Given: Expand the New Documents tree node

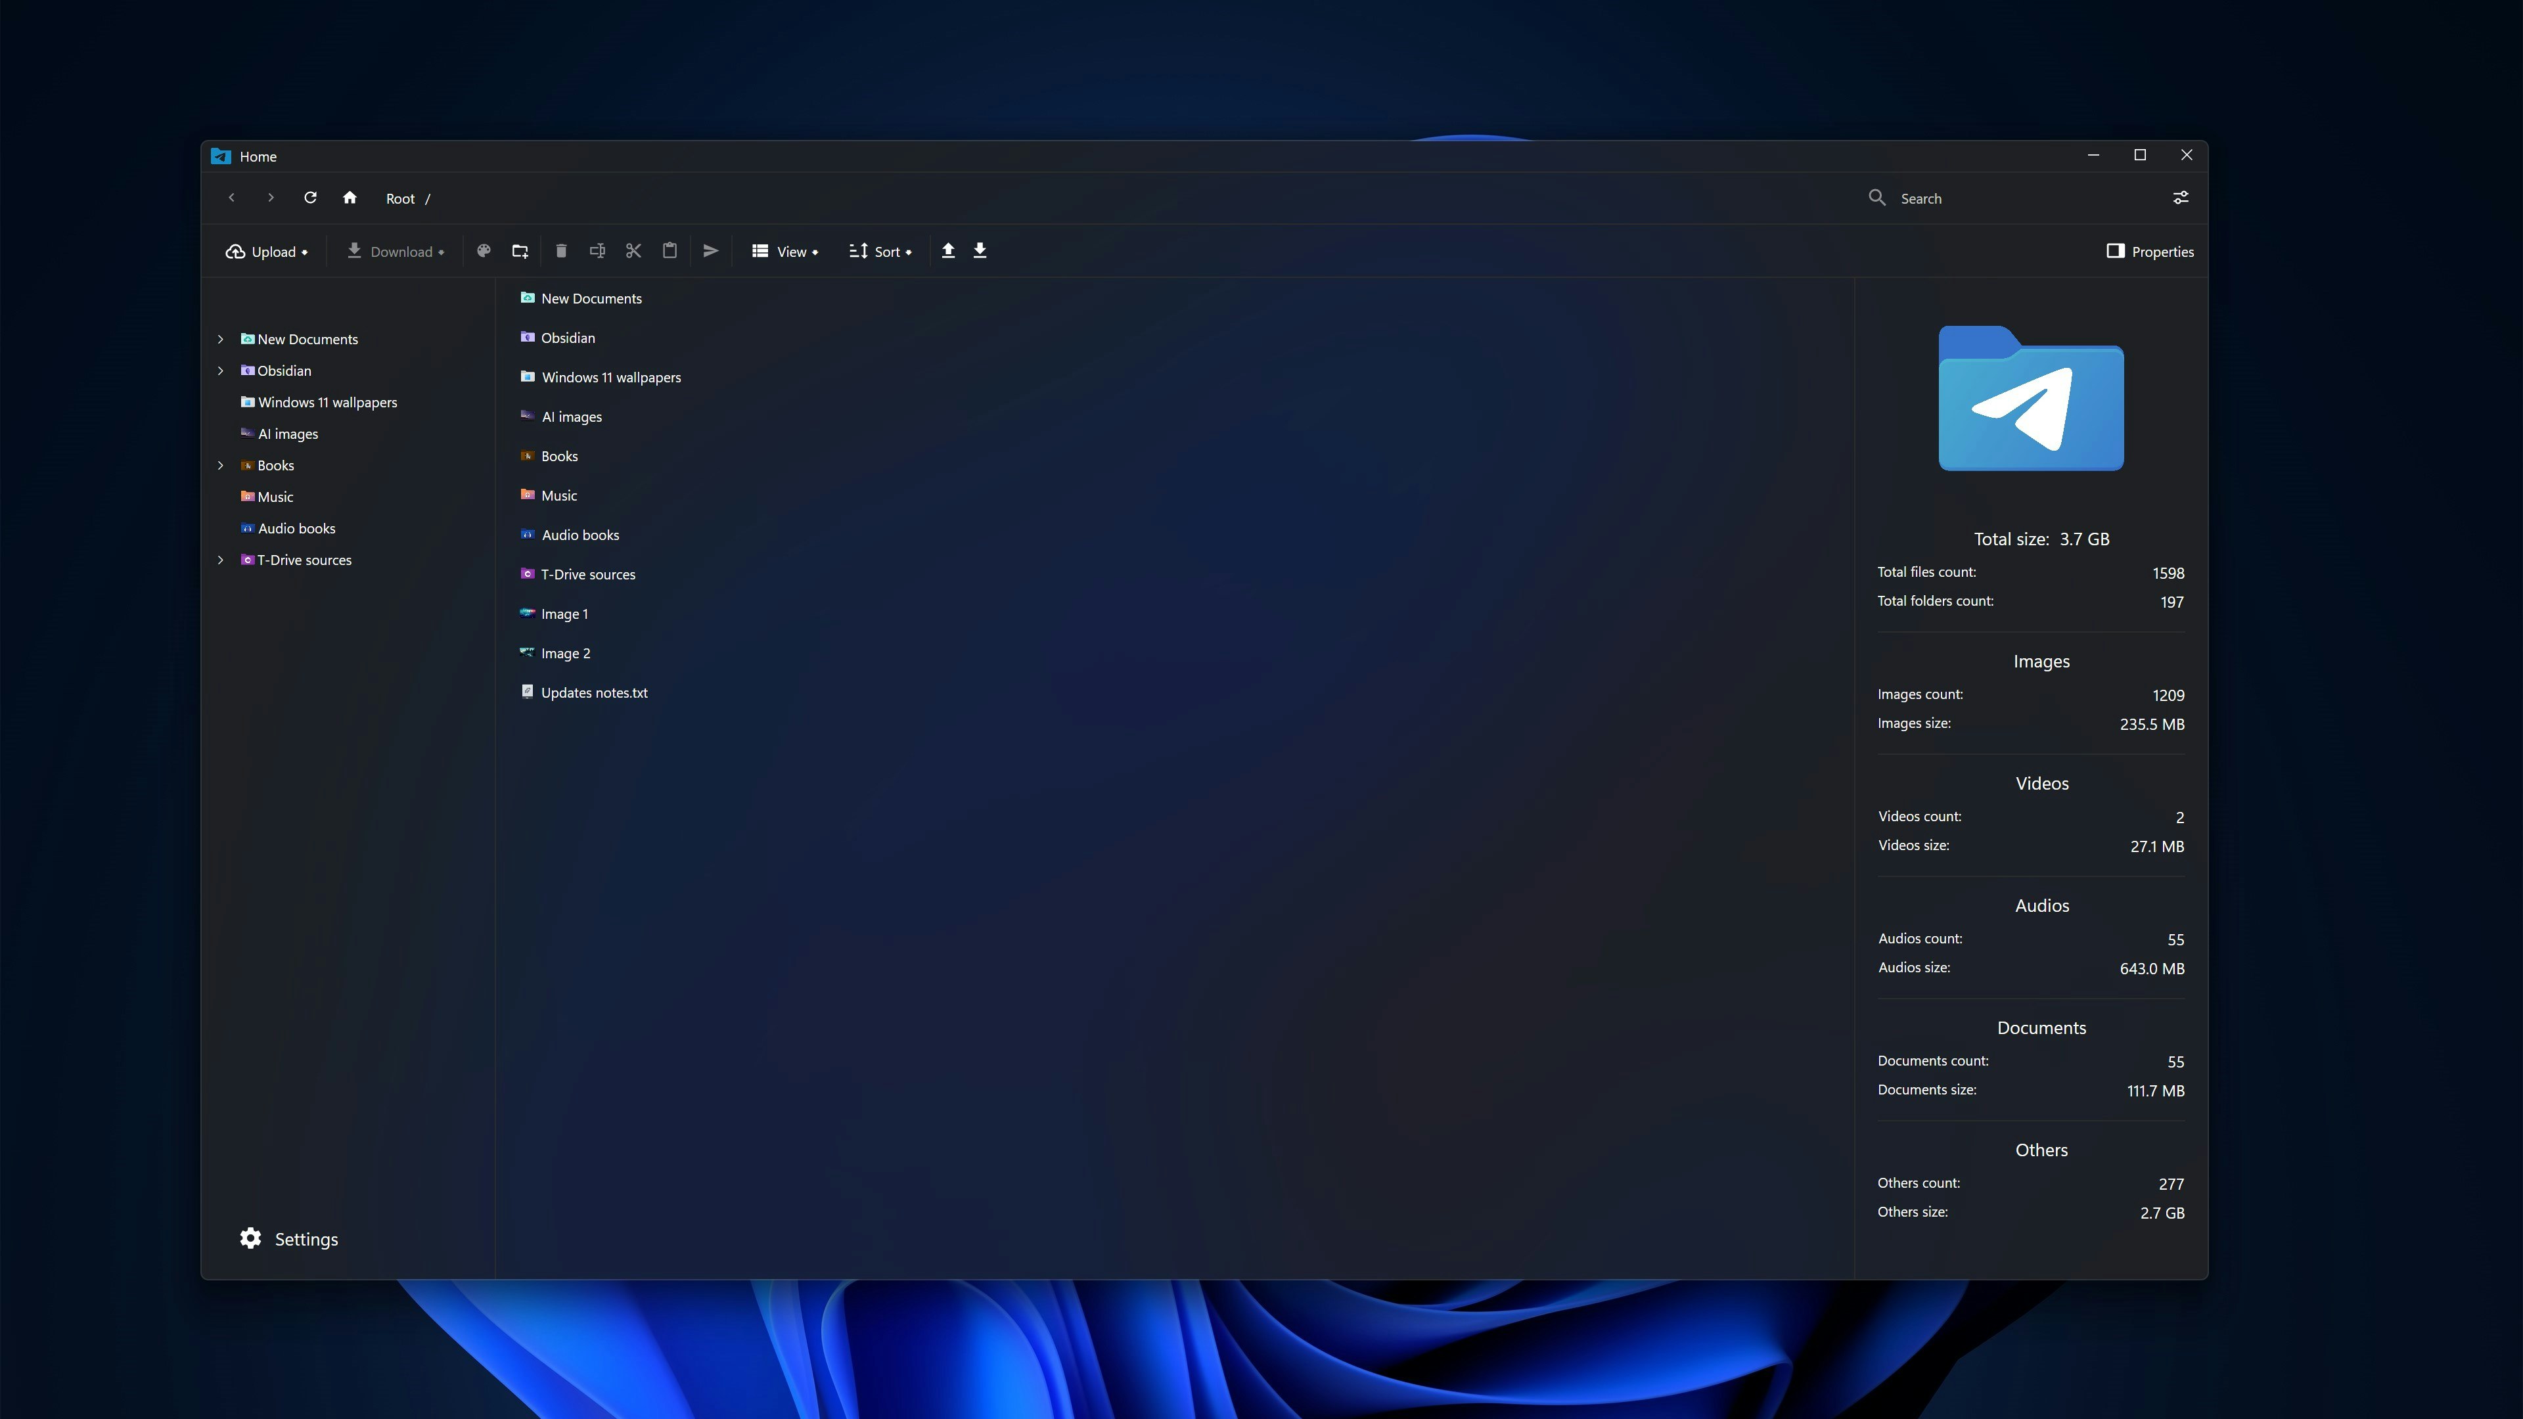Looking at the screenshot, I should tap(220, 340).
